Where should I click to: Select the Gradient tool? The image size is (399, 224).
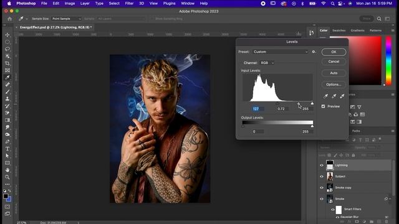(7, 120)
